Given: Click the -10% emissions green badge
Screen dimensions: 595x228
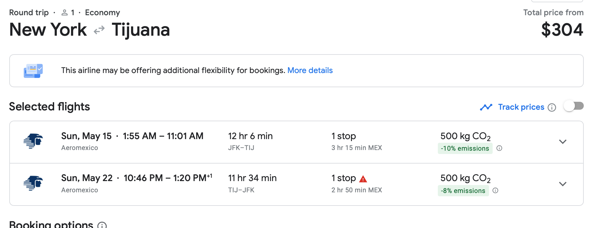Looking at the screenshot, I should (x=465, y=148).
